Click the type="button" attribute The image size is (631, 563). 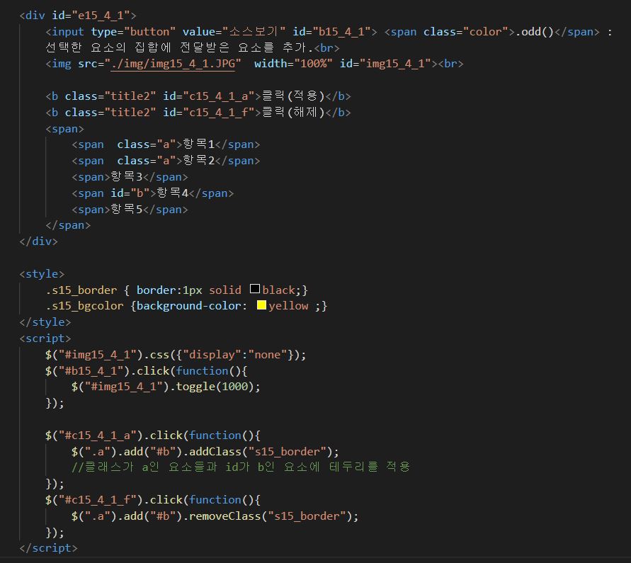tap(133, 31)
